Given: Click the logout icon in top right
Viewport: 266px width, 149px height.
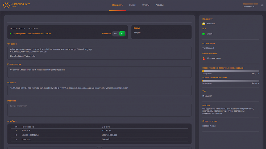Looking at the screenshot, I should pyautogui.click(x=262, y=5).
